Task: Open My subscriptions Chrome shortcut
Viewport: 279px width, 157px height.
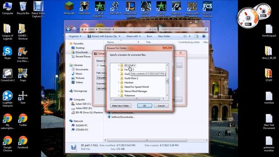Action: (x=7, y=121)
